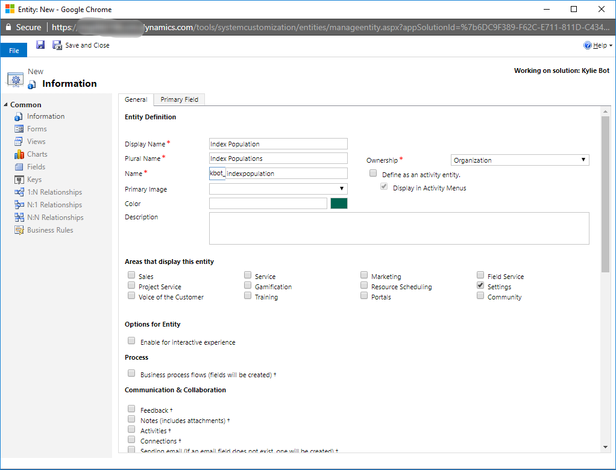Click the Charts bar-graph icon
Image resolution: width=616 pixels, height=470 pixels.
pos(19,154)
